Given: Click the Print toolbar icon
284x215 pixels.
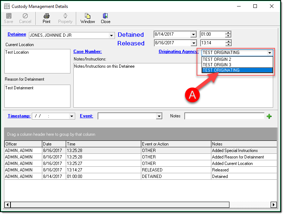Looking at the screenshot, I should (x=47, y=16).
